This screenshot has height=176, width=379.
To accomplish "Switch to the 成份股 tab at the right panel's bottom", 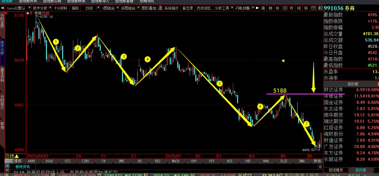I will click(x=361, y=170).
